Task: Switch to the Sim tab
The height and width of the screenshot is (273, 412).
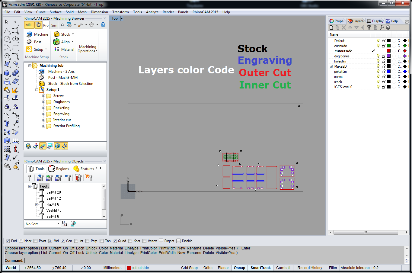Action: (54, 25)
